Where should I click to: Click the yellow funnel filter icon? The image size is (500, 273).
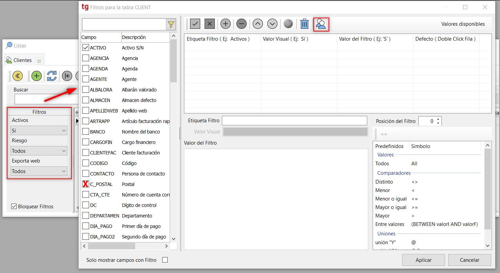click(x=171, y=24)
